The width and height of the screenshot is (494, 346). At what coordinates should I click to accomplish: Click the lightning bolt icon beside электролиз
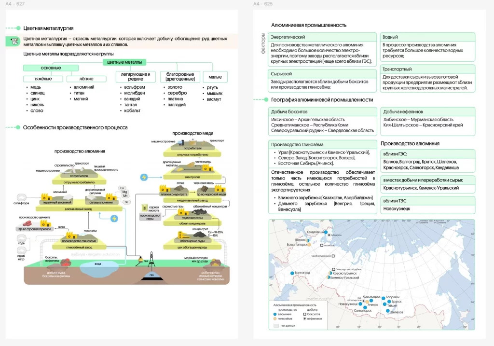(x=143, y=177)
